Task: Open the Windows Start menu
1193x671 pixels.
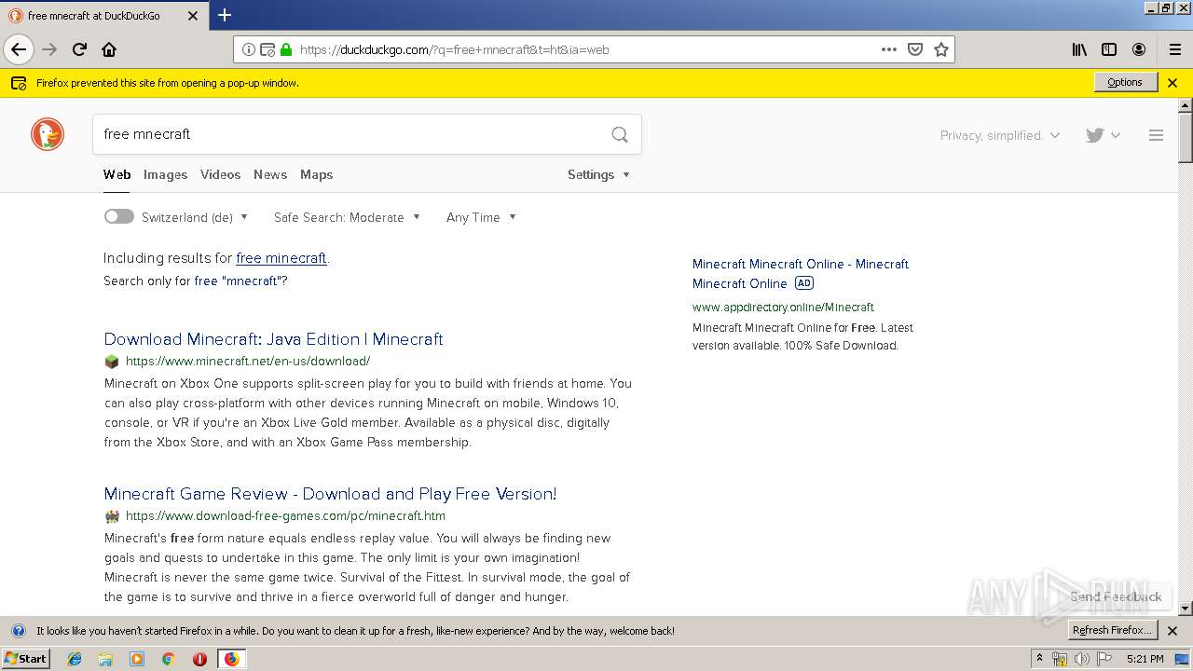Action: click(26, 659)
